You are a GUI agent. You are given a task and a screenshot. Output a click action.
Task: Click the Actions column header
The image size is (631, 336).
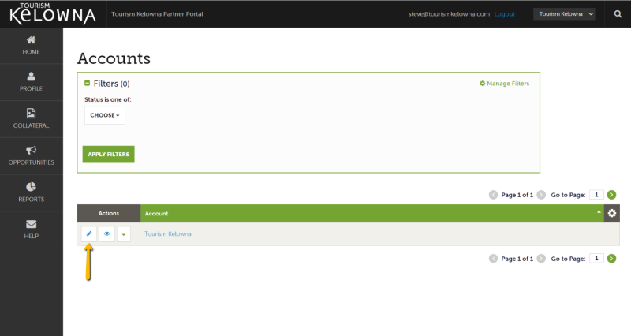[109, 213]
